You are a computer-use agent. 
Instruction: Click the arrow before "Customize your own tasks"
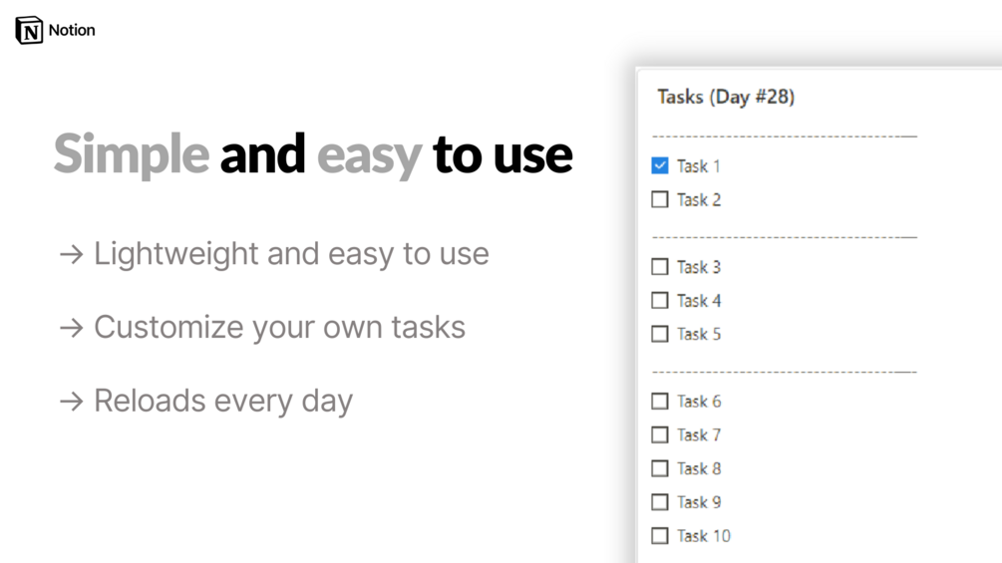[x=71, y=328]
